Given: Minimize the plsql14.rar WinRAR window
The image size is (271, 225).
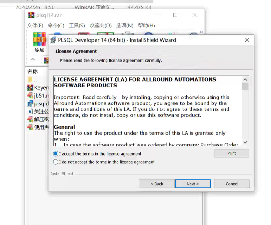Looking at the screenshot, I should click(x=156, y=15).
